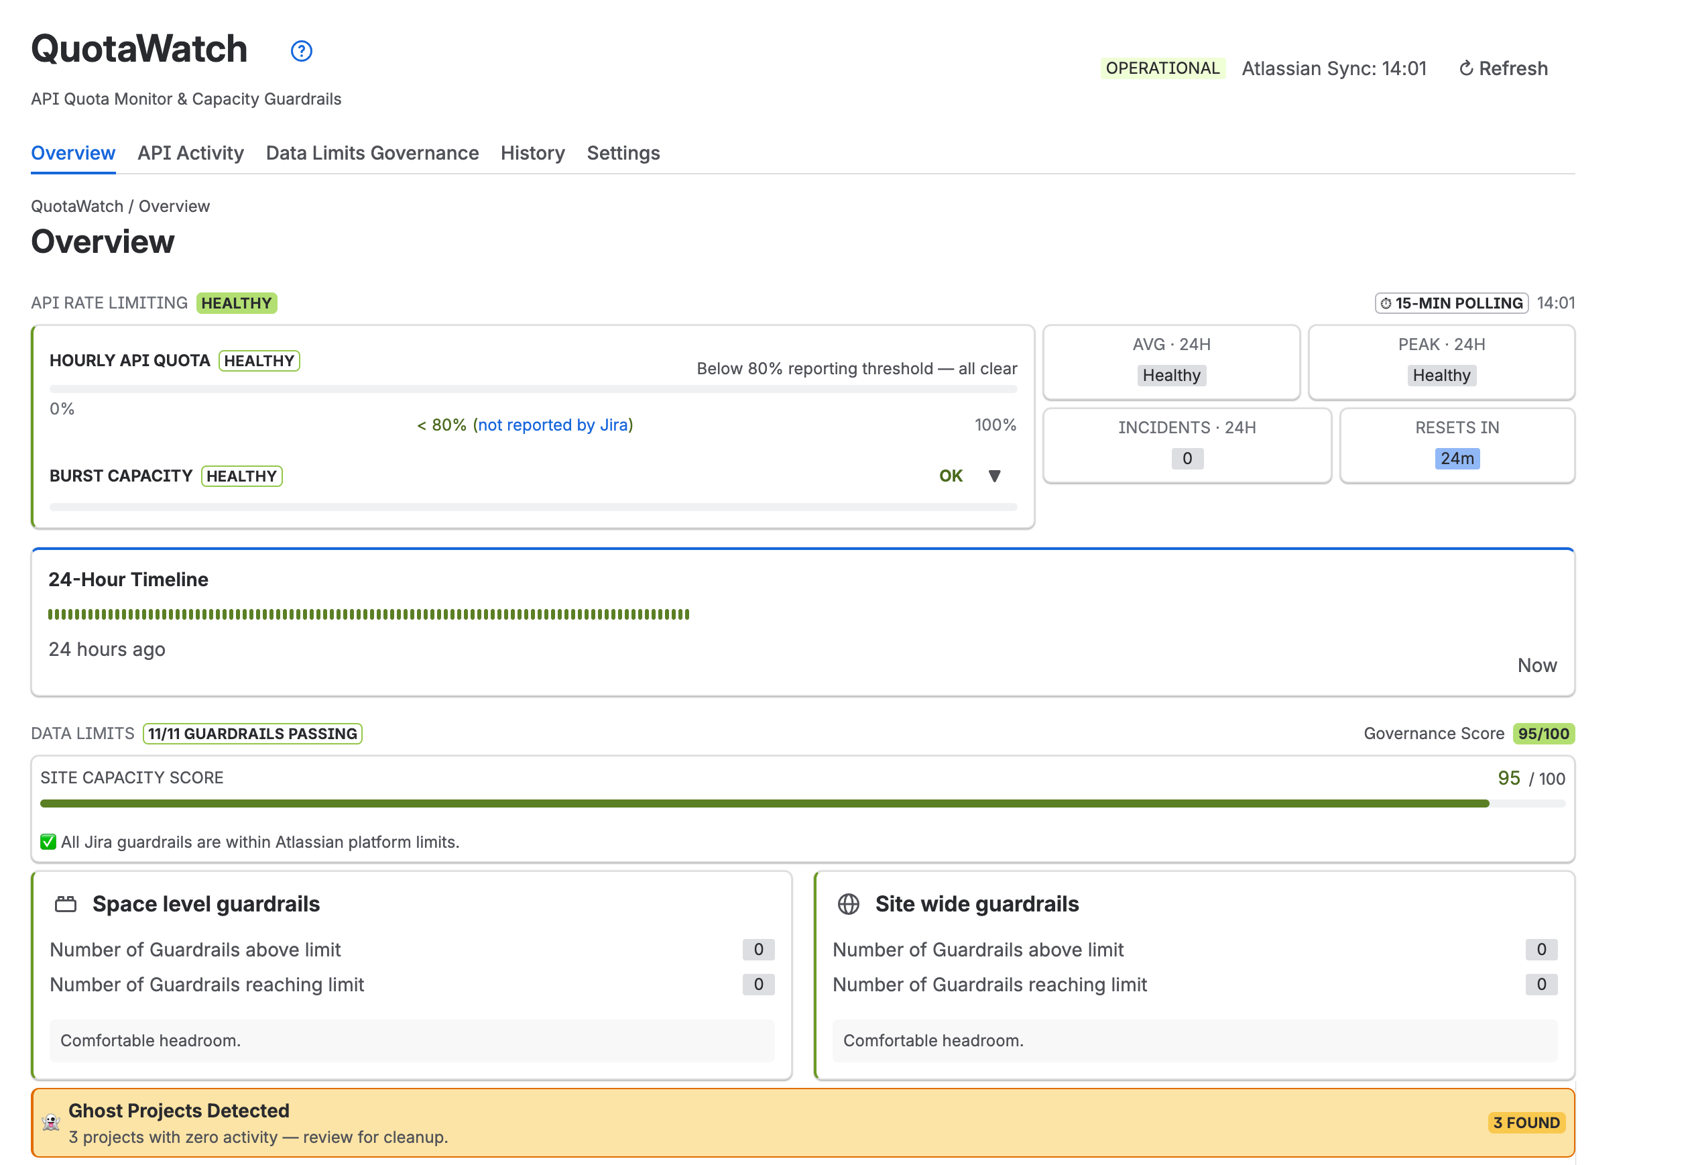Click the Space level guardrails folder icon
Screen dimensions: 1692x1165
tap(66, 904)
